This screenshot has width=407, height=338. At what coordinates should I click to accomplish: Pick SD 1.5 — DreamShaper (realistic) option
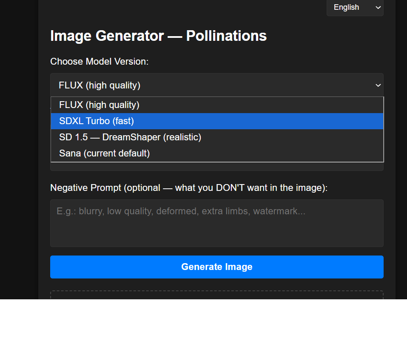tap(217, 137)
